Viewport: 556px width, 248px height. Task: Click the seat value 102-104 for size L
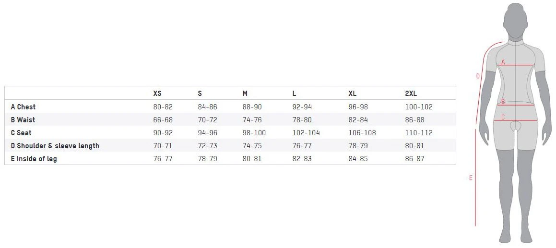[x=306, y=132]
